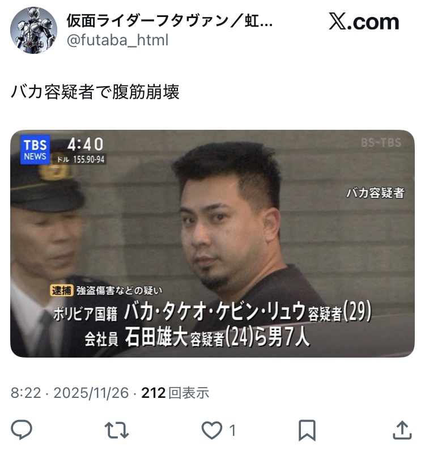The image size is (425, 467).
Task: View the 212 回表示 view count
Action: (x=175, y=393)
